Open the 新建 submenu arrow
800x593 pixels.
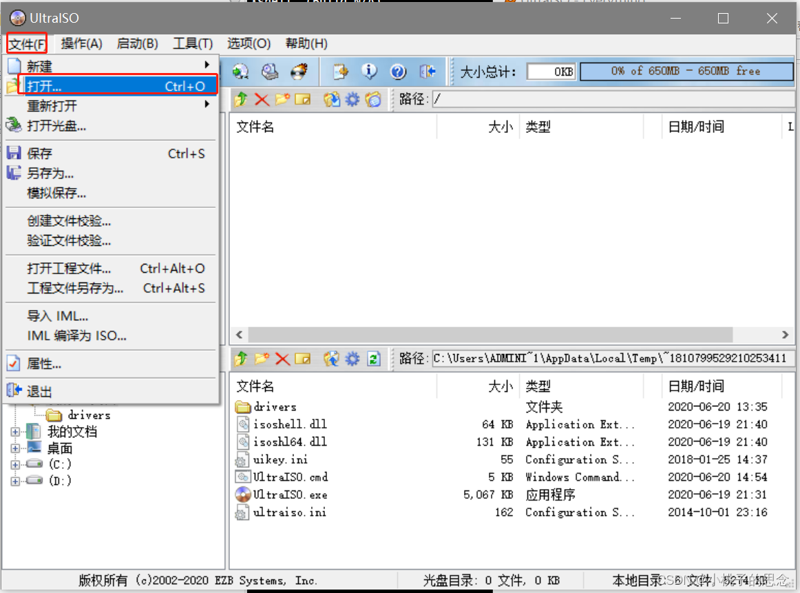pyautogui.click(x=207, y=66)
